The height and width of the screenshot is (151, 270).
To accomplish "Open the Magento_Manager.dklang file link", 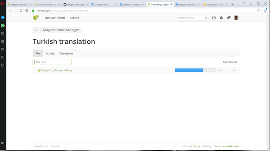I will (x=57, y=70).
